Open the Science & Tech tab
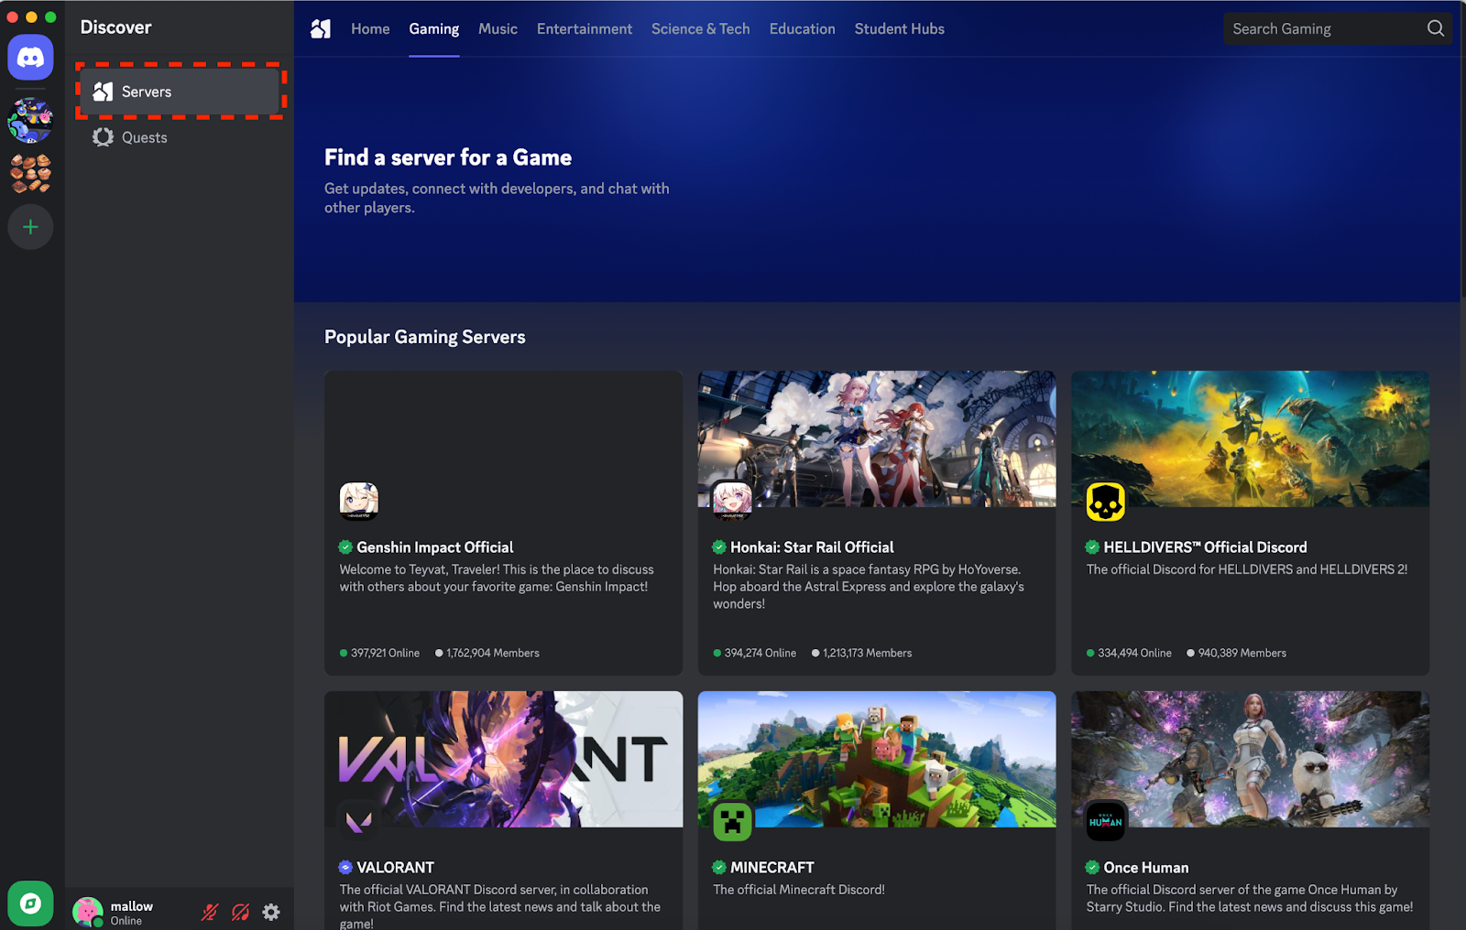This screenshot has height=930, width=1466. 701,29
